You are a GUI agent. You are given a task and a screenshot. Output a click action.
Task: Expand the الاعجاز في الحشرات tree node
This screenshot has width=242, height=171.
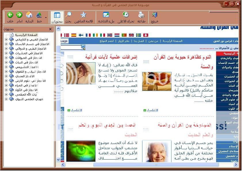pyautogui.click(x=6, y=53)
